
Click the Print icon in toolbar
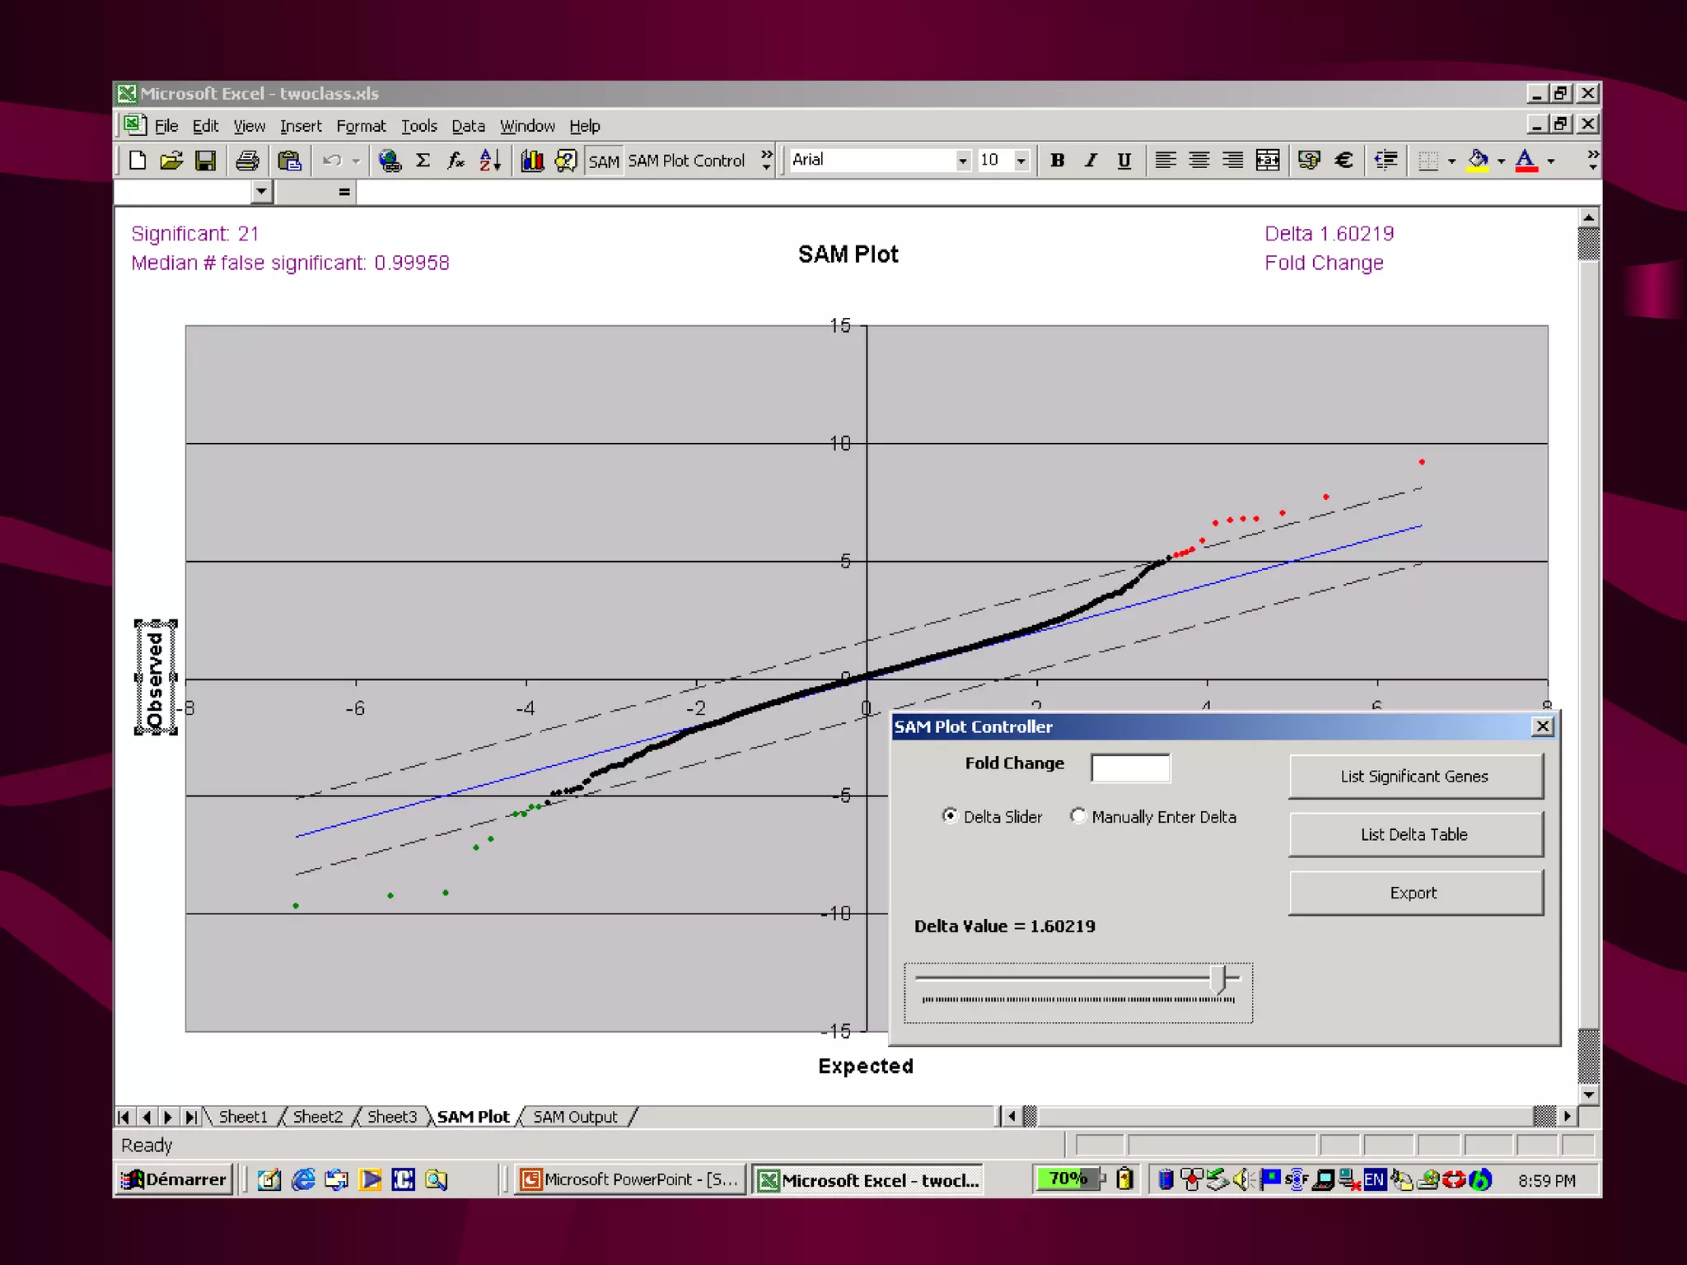246,161
